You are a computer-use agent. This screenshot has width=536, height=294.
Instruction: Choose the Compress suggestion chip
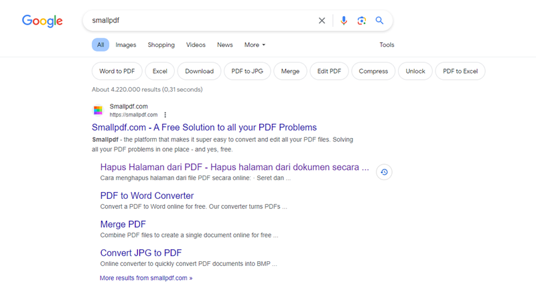[373, 71]
